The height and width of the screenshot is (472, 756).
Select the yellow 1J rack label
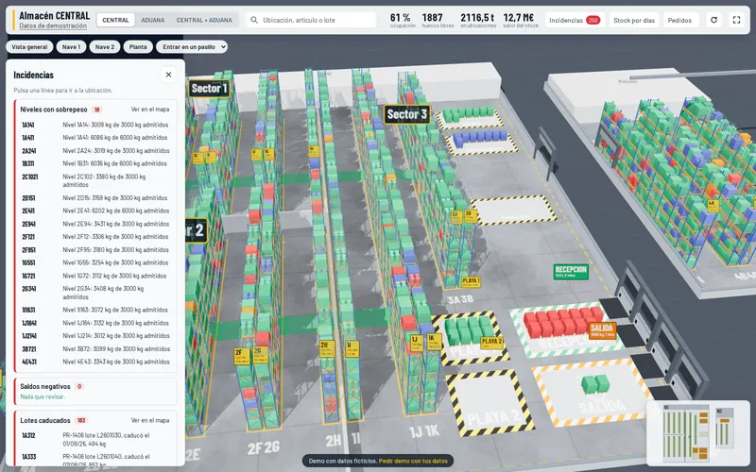tap(417, 343)
